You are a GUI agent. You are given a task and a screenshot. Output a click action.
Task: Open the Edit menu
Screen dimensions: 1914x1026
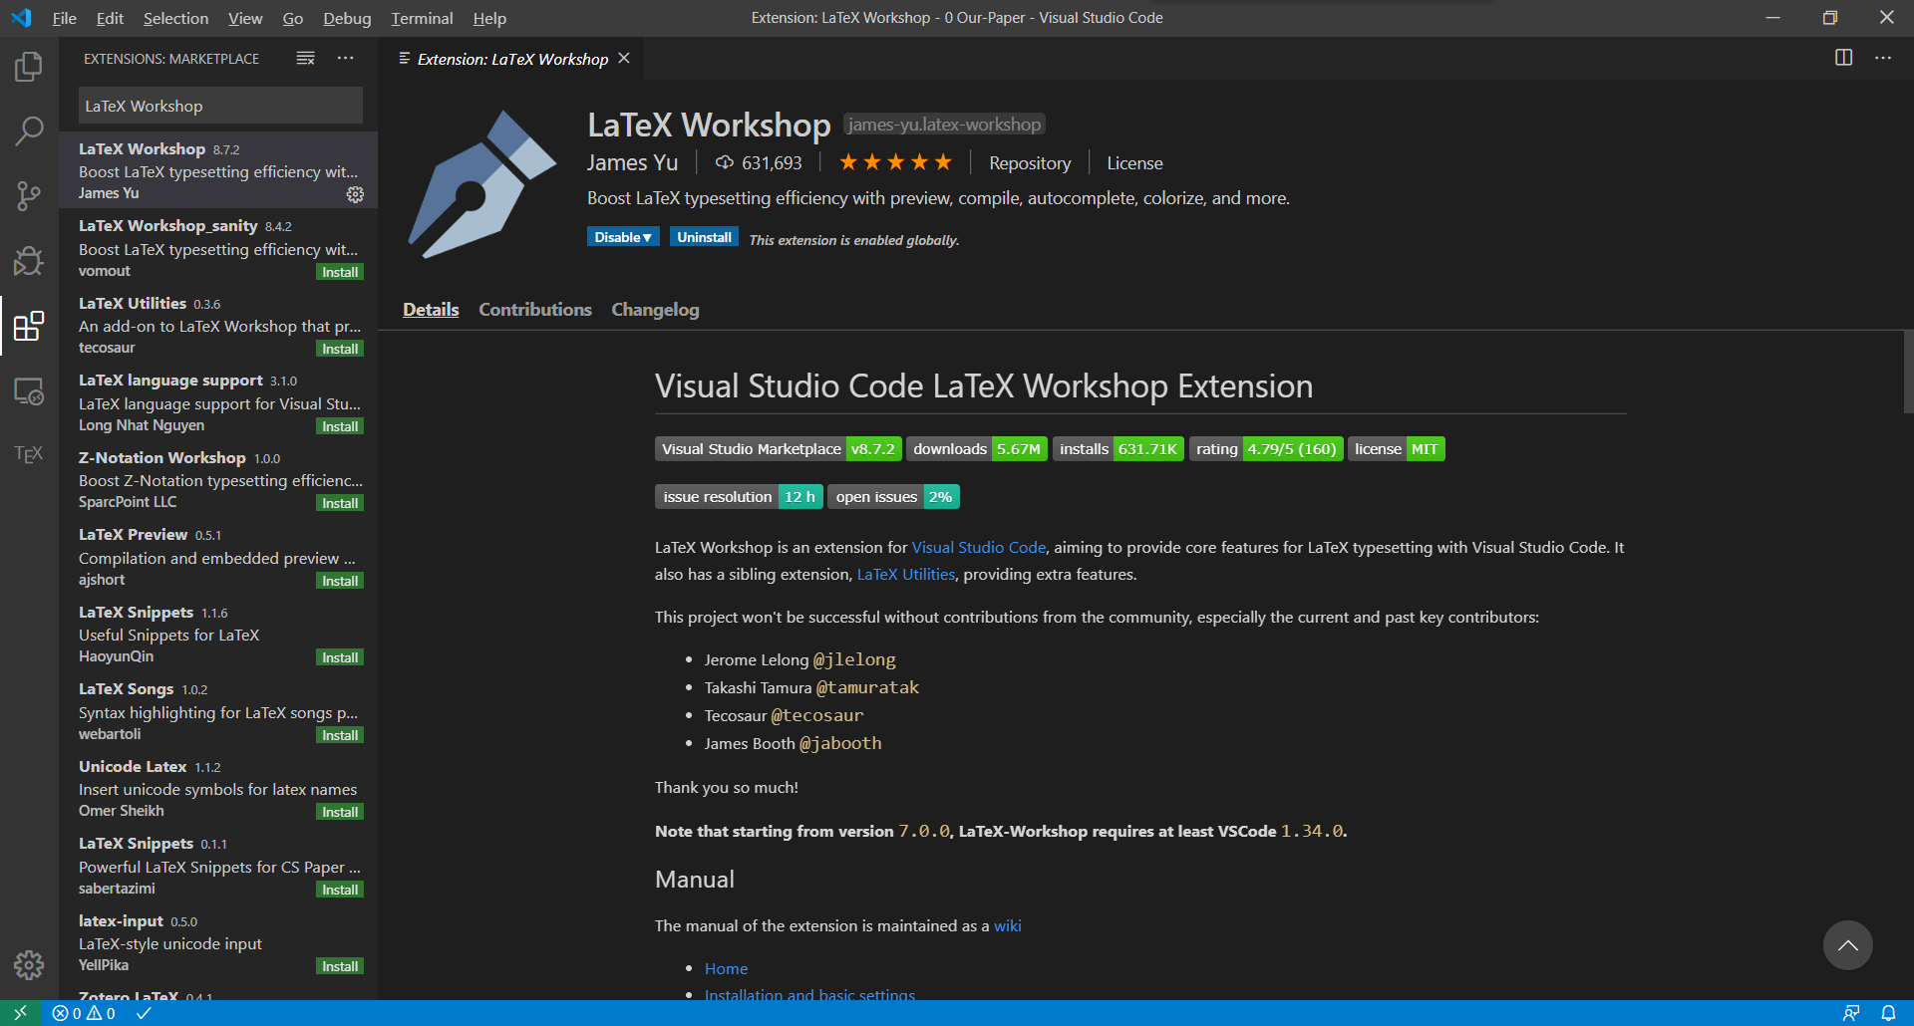click(x=110, y=18)
